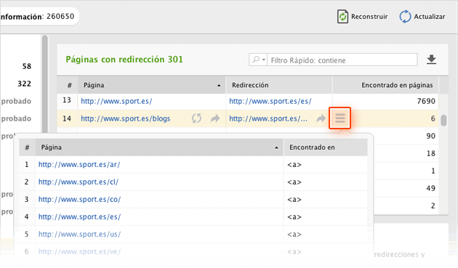Screen dimensions: 458x268
Task: Click the open-link arrow icon next to sport.es/blogs
Action: click(215, 118)
